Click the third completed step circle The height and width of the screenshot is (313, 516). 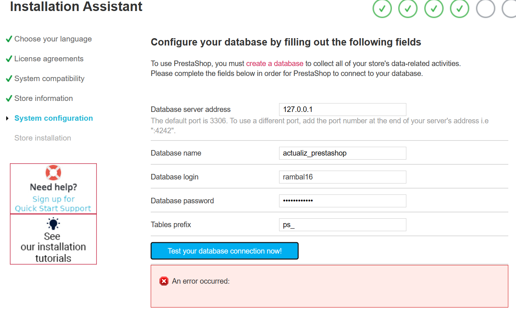click(x=434, y=8)
